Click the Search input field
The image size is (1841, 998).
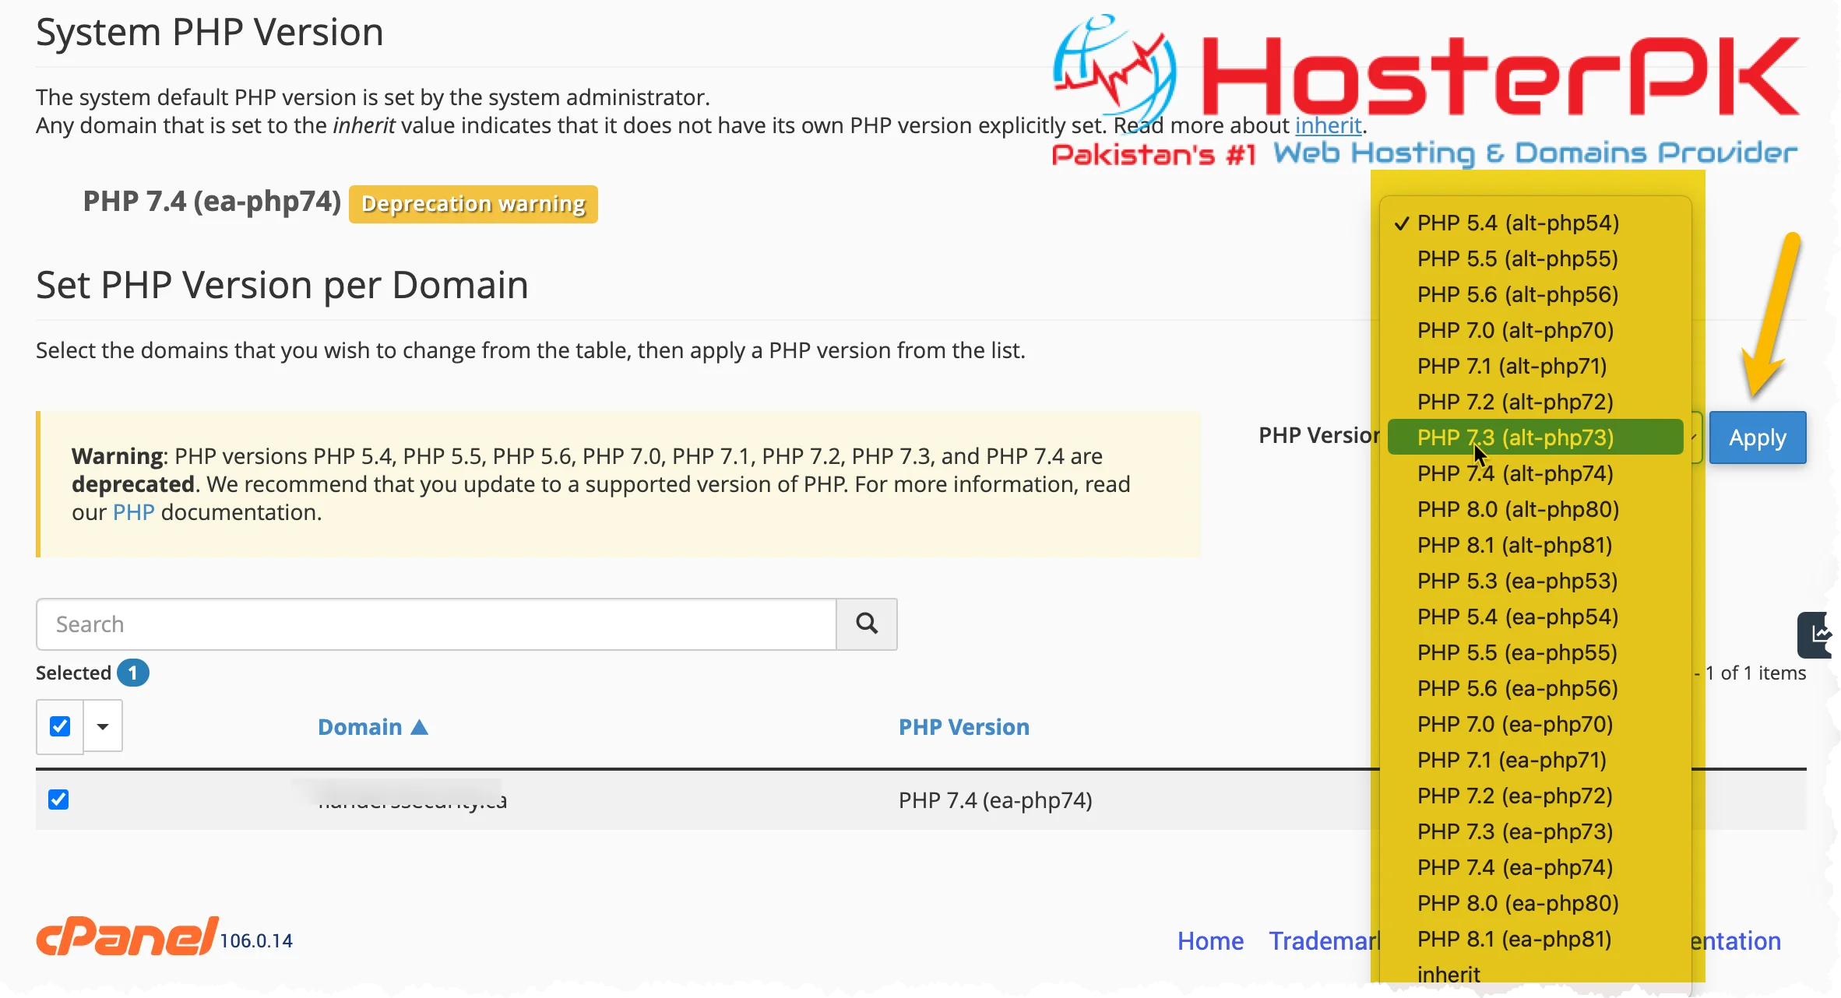coord(436,623)
